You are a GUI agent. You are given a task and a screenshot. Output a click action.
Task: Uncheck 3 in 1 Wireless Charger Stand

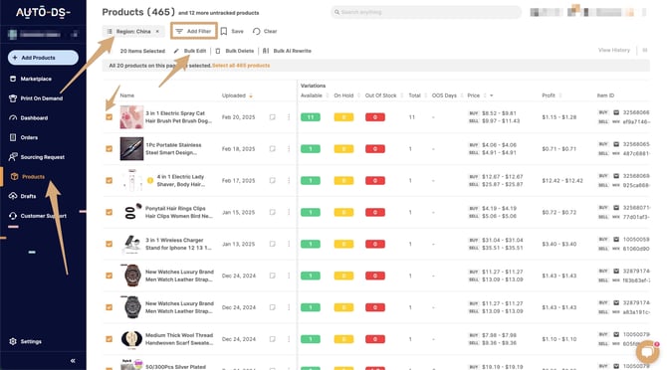[x=109, y=244]
